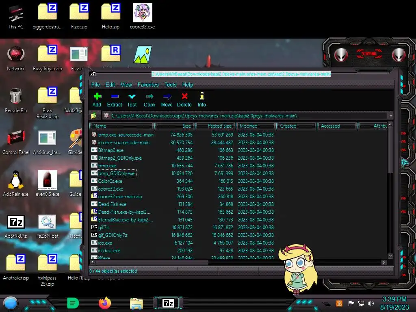The height and width of the screenshot is (312, 416).
Task: Sort by Modified column header
Action: coord(256,126)
